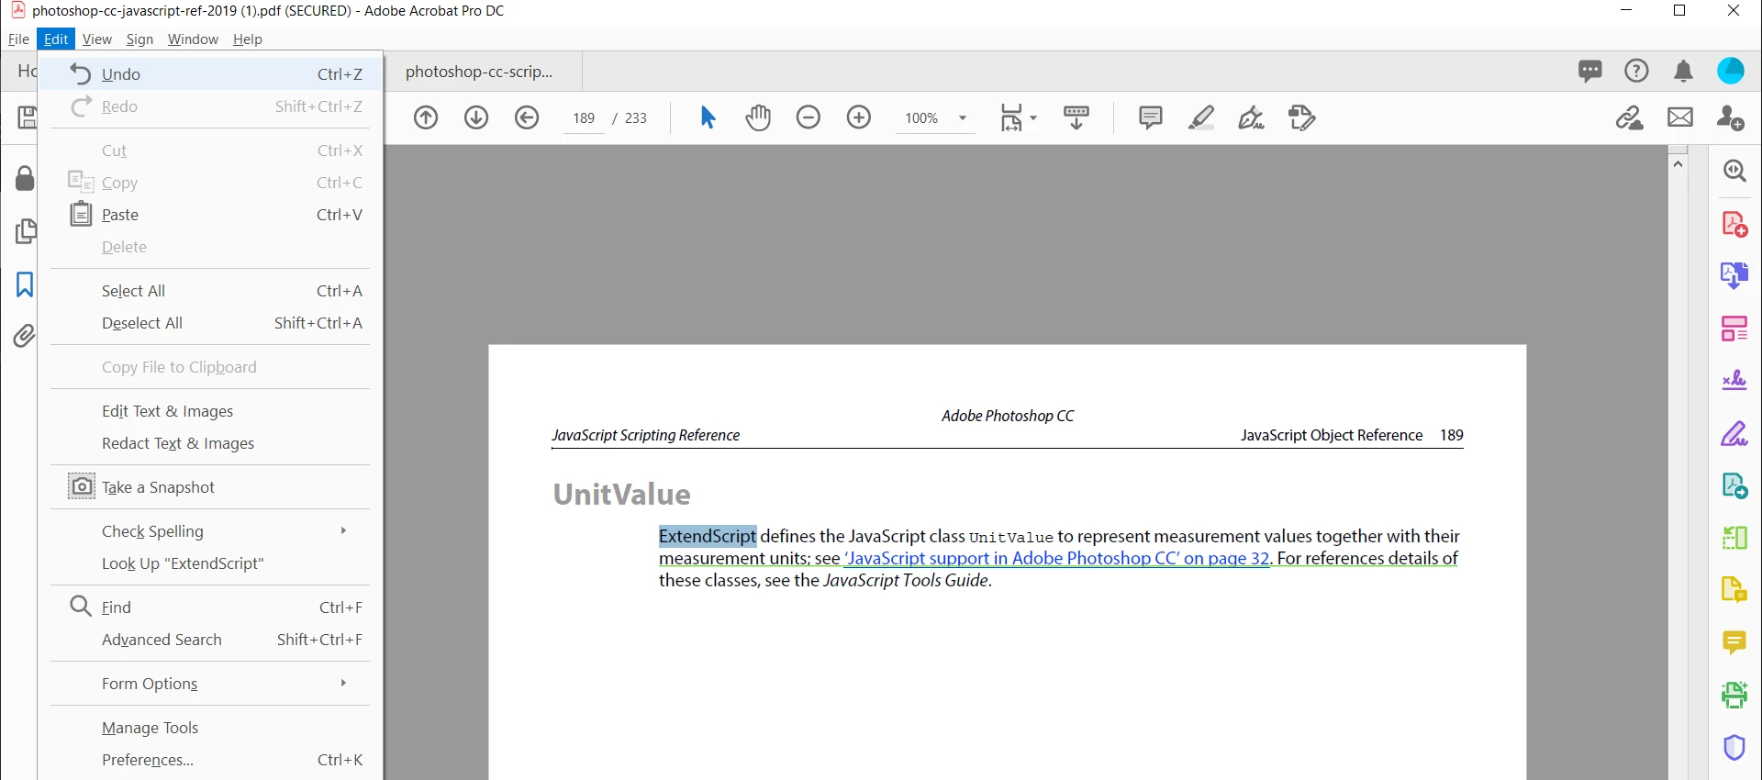Zoom in with plus icon
Image resolution: width=1762 pixels, height=780 pixels.
859,117
